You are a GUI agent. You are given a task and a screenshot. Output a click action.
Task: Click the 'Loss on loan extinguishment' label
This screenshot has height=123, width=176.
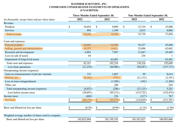click(20, 82)
